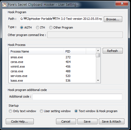Sort by PID column header
Viewport: 131px width, 130px height.
75,51
